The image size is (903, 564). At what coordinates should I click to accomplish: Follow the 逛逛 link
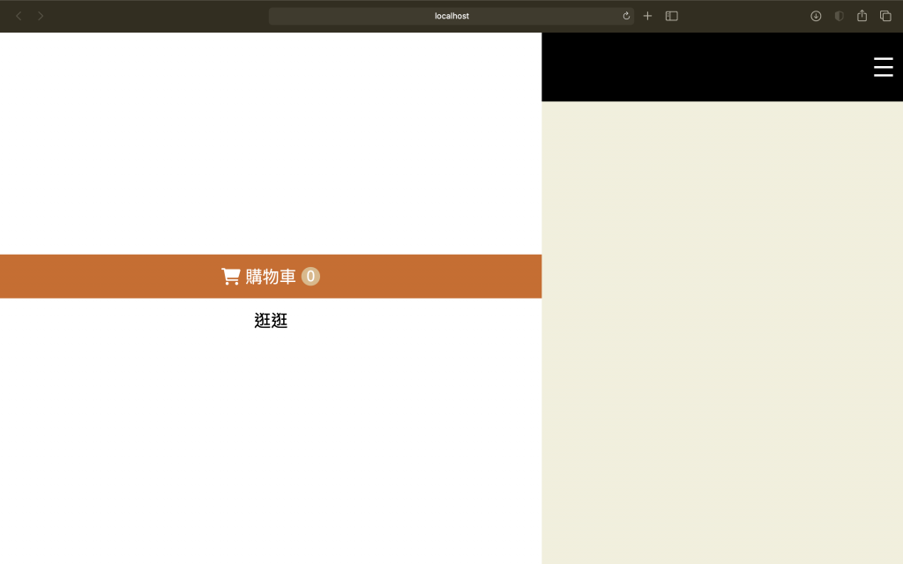click(x=271, y=321)
